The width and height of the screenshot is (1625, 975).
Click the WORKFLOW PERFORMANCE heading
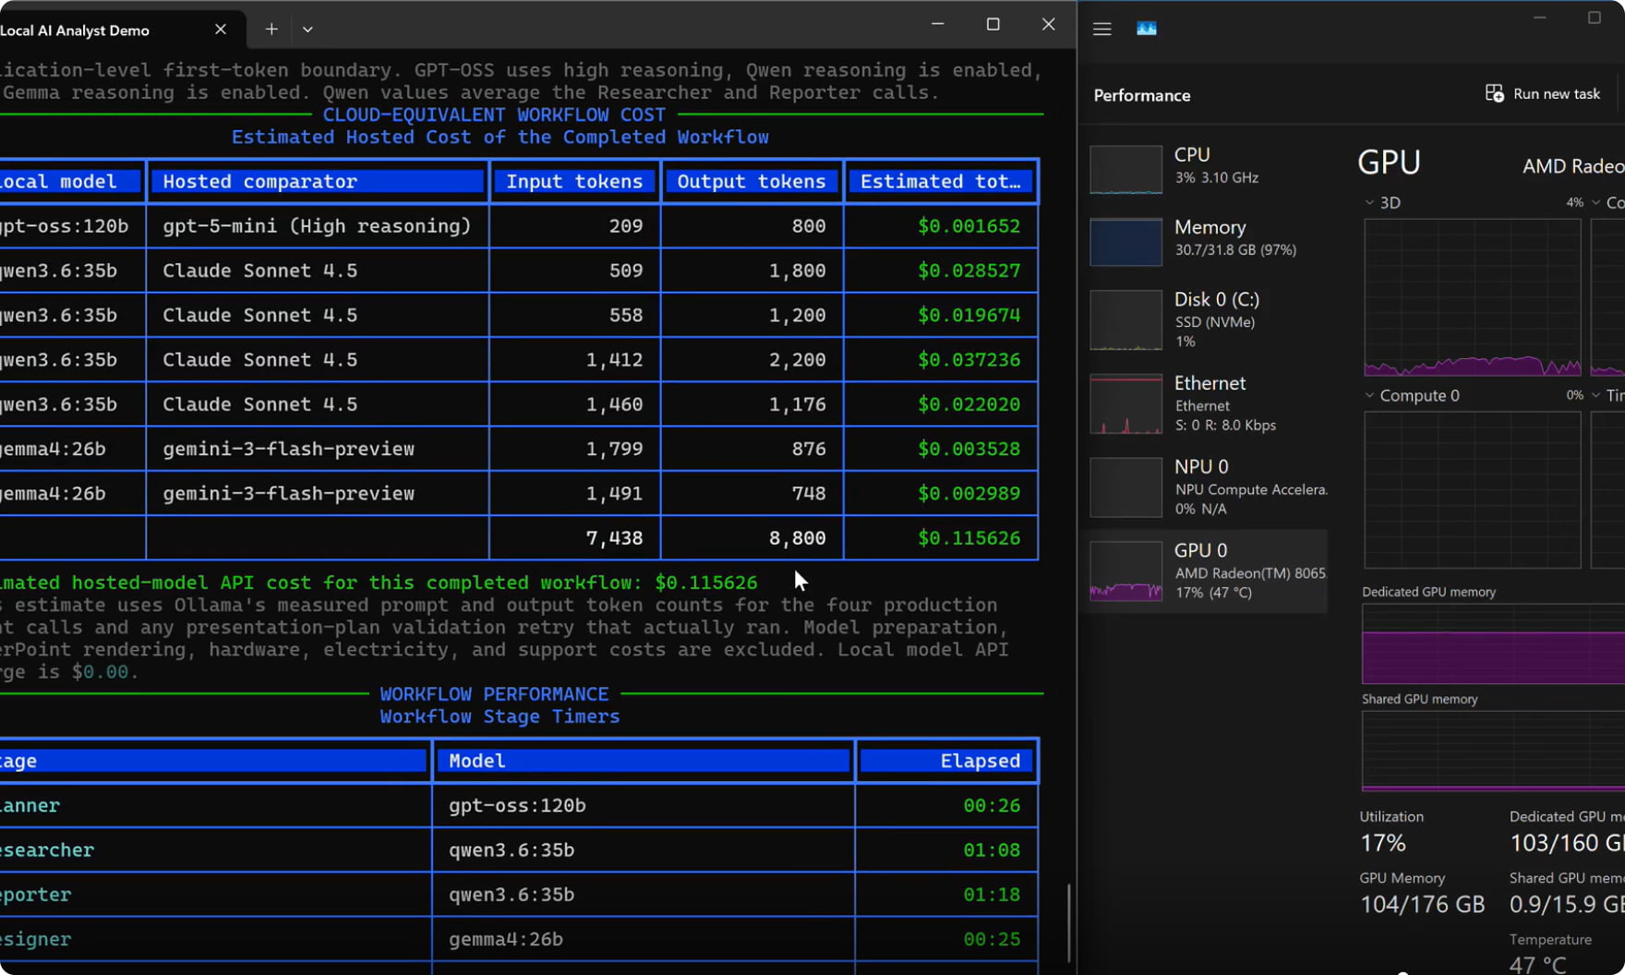(494, 694)
